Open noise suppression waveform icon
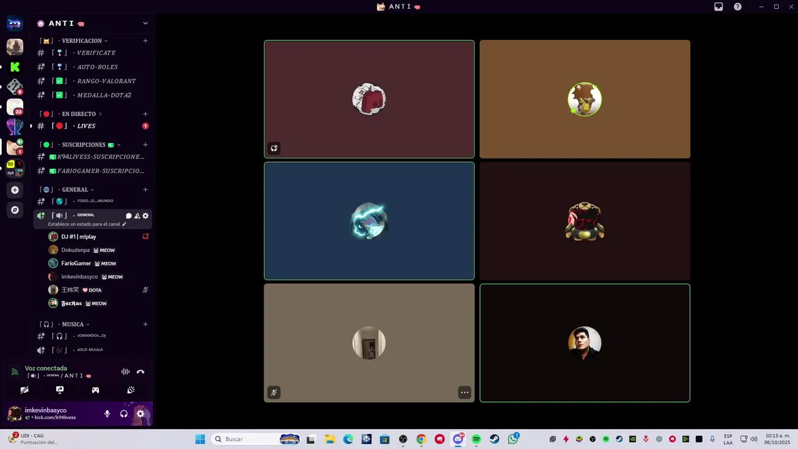 click(125, 372)
